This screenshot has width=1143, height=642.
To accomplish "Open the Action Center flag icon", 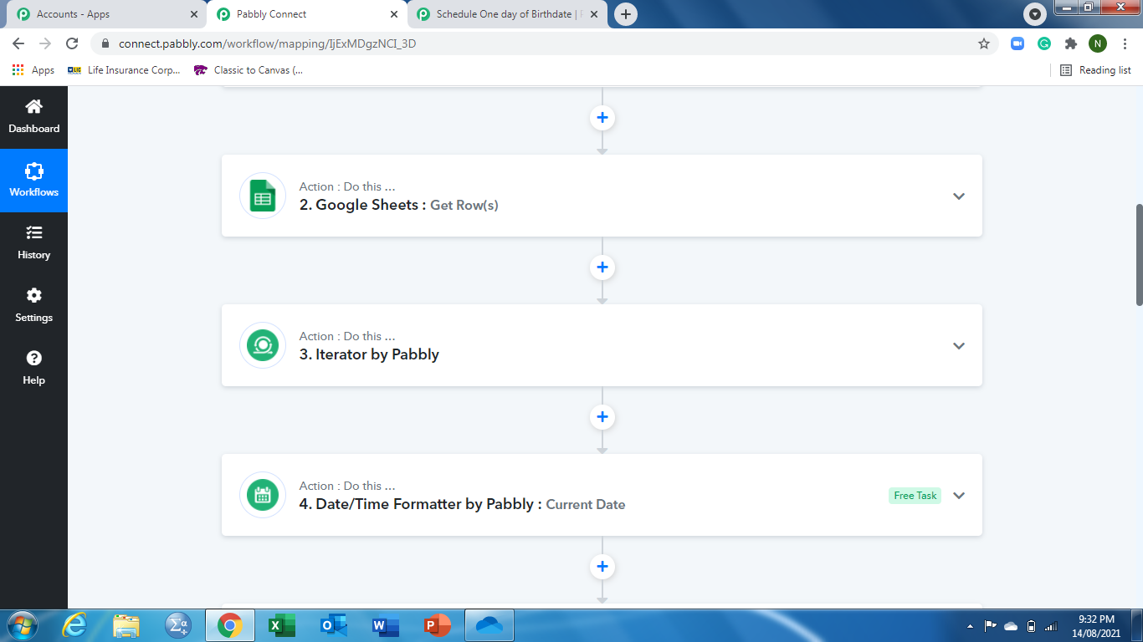I will (990, 626).
